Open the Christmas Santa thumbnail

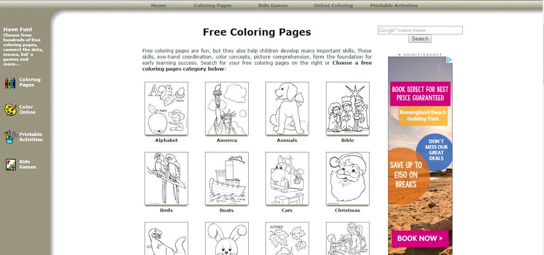(x=348, y=178)
